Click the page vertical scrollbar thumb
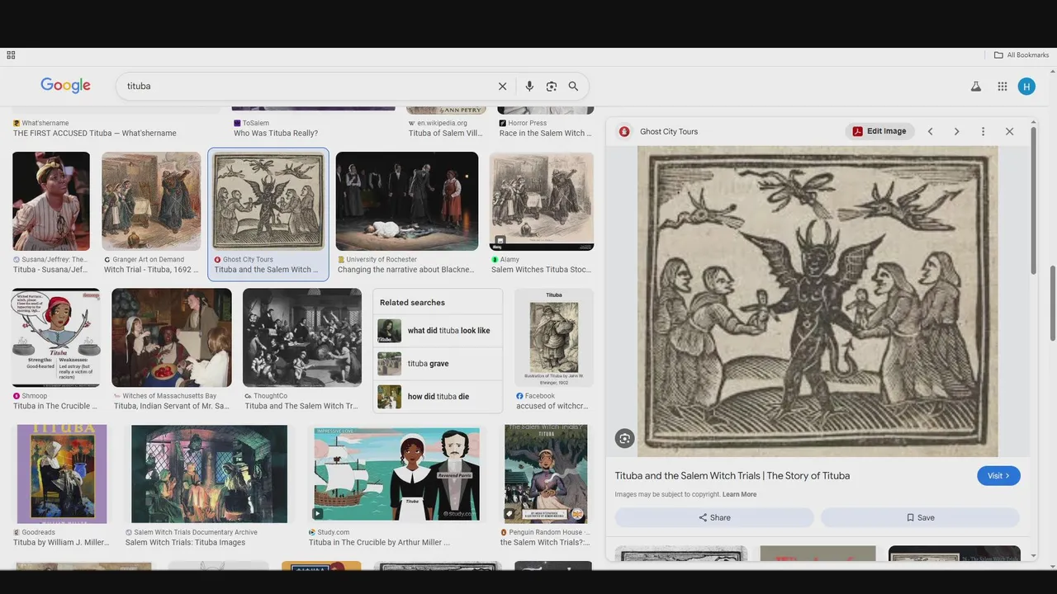The width and height of the screenshot is (1057, 594). click(x=1053, y=302)
